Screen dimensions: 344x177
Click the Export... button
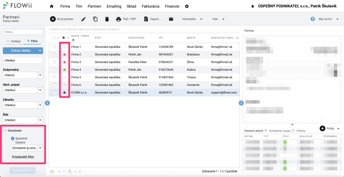[x=153, y=19]
